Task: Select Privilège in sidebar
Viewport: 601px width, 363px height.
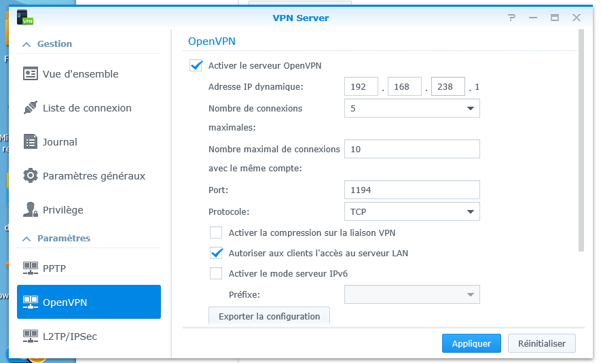Action: [x=89, y=210]
